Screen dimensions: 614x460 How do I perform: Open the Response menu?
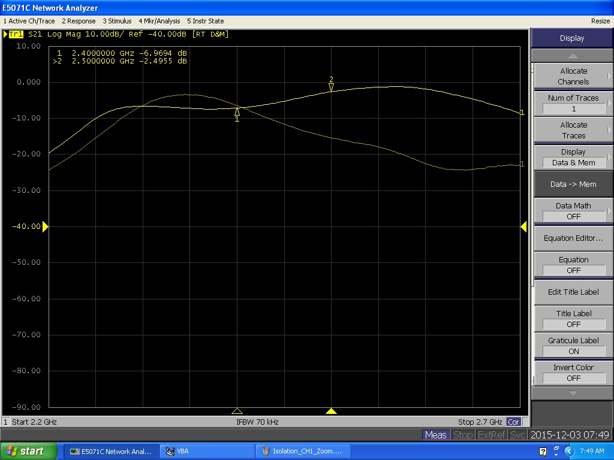(x=79, y=21)
